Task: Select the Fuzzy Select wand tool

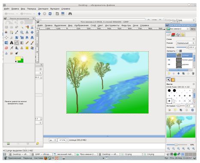Action: [22, 27]
